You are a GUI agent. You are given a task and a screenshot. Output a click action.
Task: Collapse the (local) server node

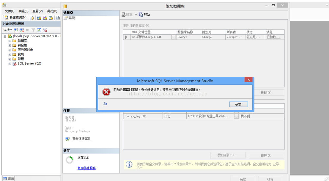5,36
